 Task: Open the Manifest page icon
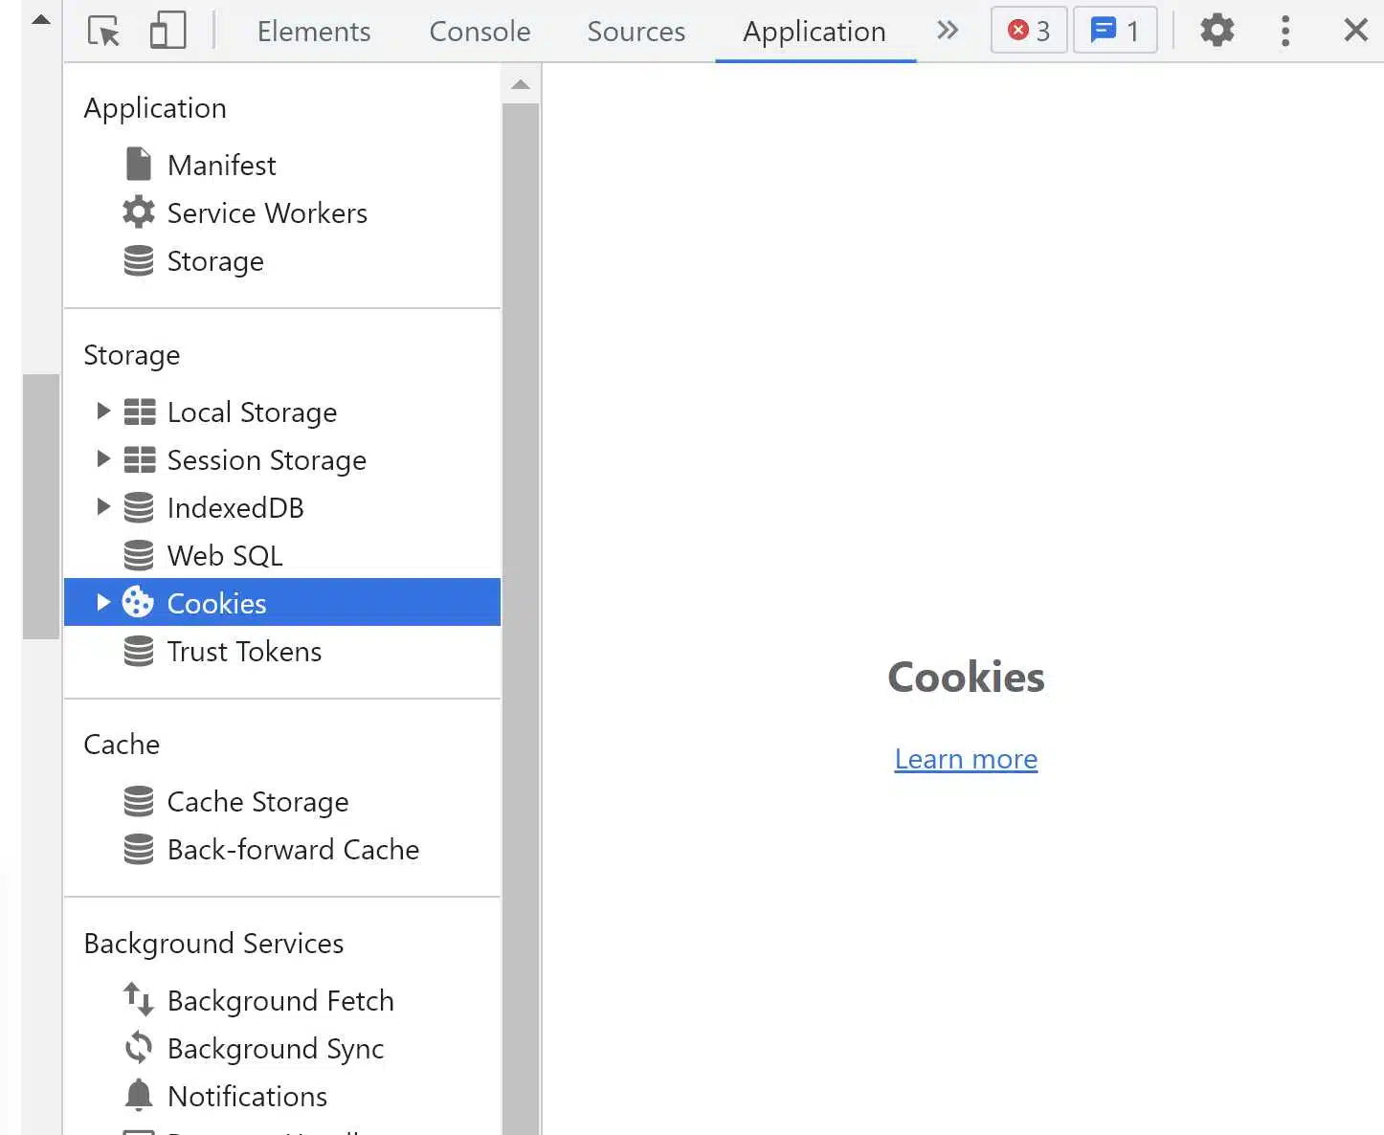tap(139, 163)
